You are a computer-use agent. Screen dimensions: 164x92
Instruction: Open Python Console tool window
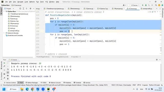55,83
